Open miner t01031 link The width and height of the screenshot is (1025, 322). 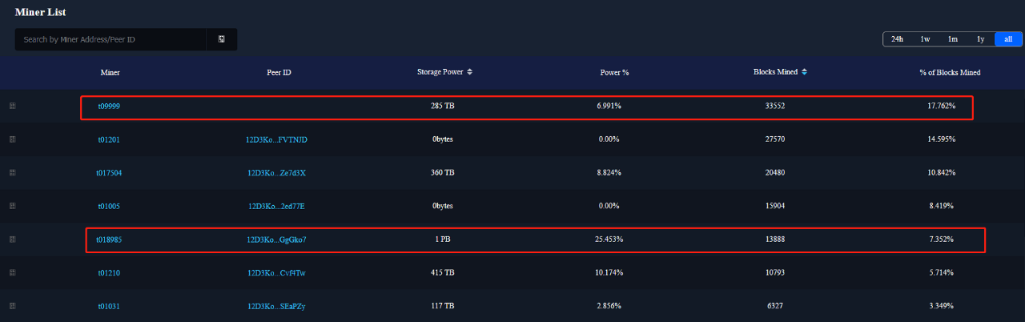click(109, 307)
